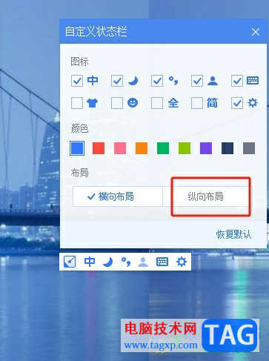The image size is (269, 361).
Task: Click the keyboard icon in the dialog's icon grid
Action: tap(253, 81)
